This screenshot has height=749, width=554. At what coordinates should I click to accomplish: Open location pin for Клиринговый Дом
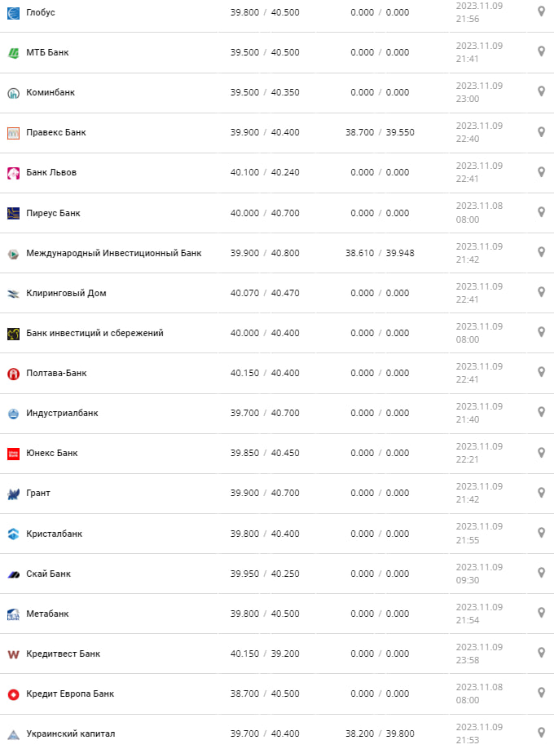[541, 292]
